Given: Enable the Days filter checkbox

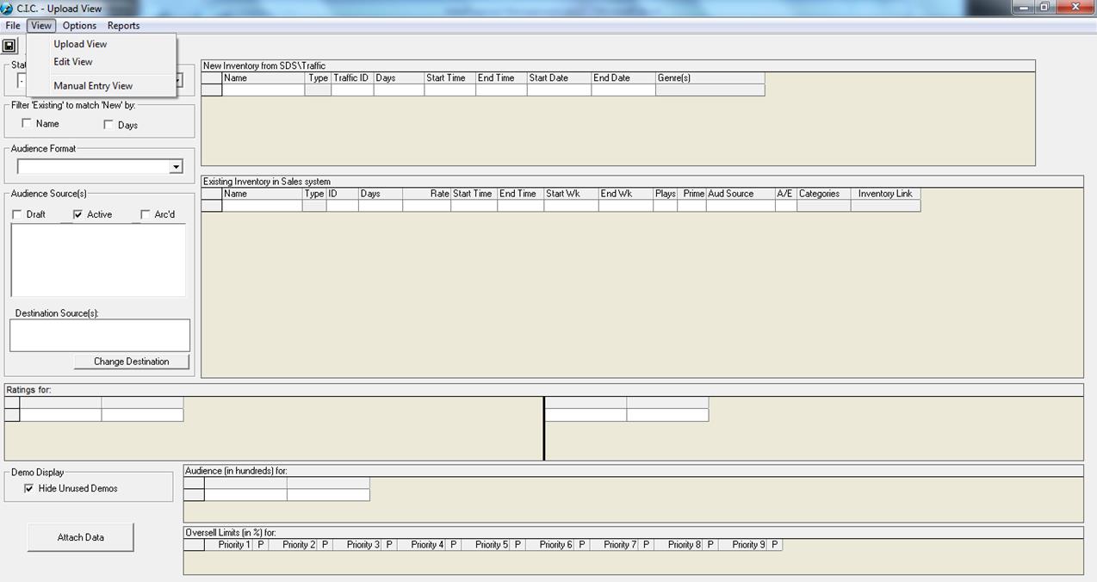Looking at the screenshot, I should click(108, 125).
